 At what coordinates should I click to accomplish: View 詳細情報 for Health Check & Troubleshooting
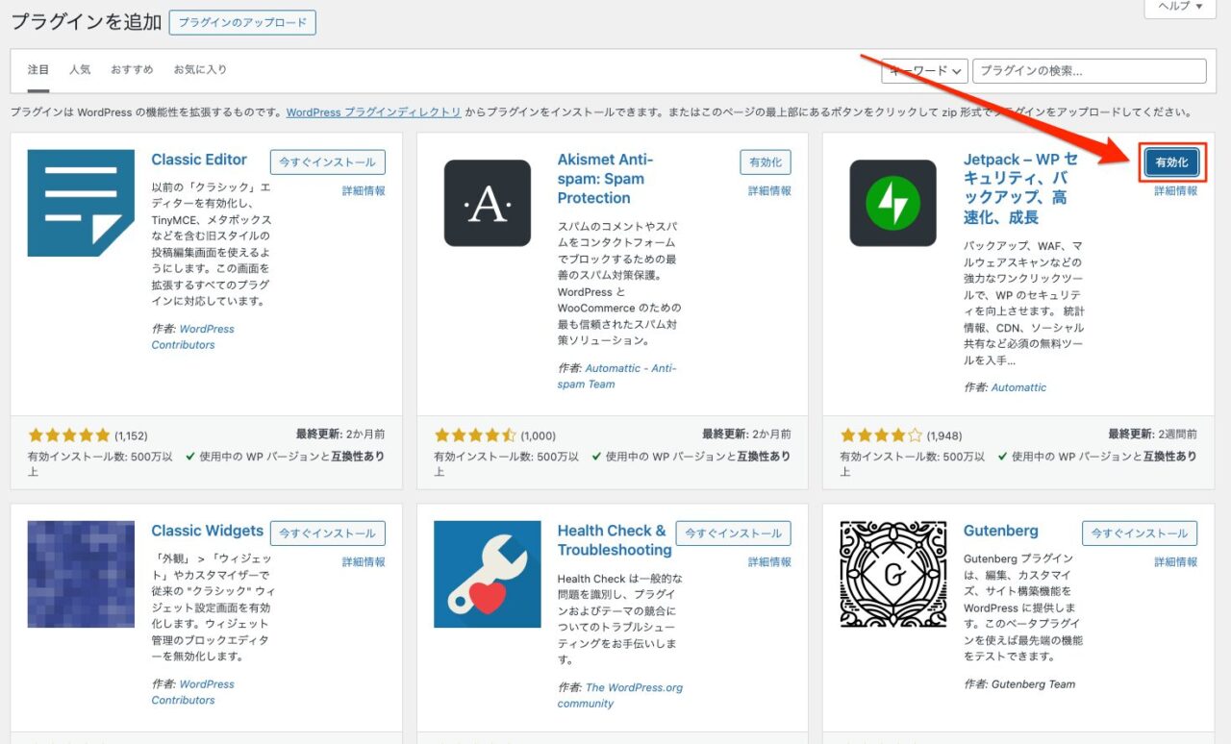coord(770,562)
